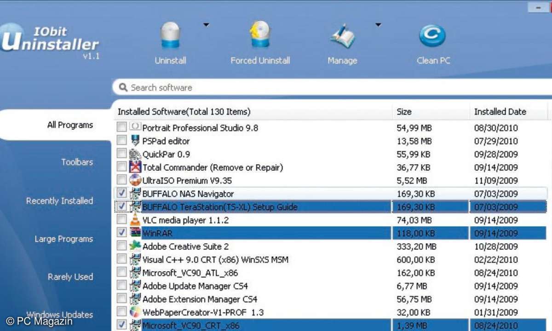Viewport: 552px width, 331px height.
Task: Click the UltraISO Premium icon
Action: [x=135, y=180]
